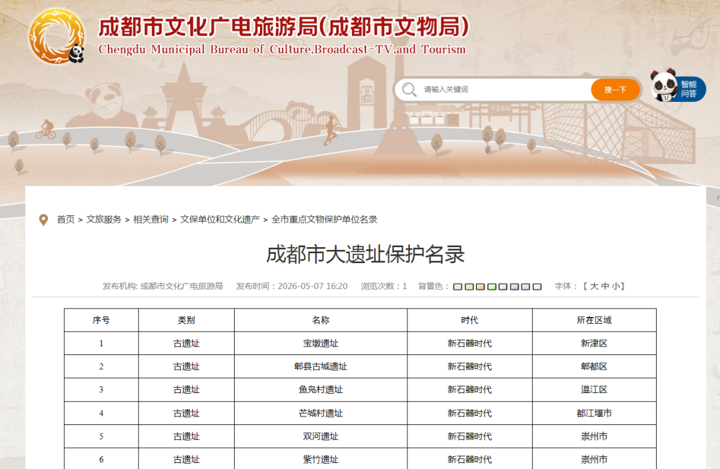Set font size to 中
720x469 pixels.
[x=605, y=286]
